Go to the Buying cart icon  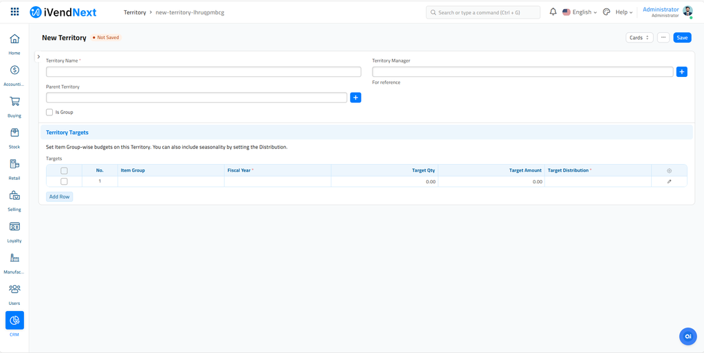click(14, 102)
